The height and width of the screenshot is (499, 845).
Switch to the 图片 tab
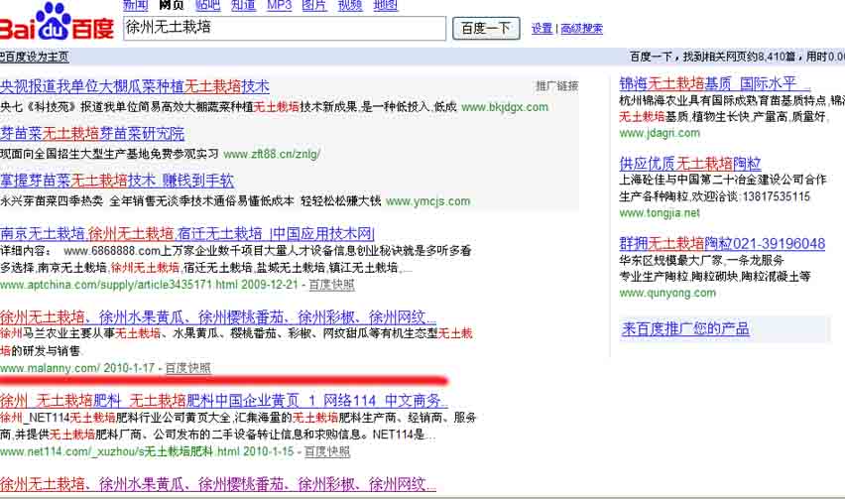tap(314, 5)
